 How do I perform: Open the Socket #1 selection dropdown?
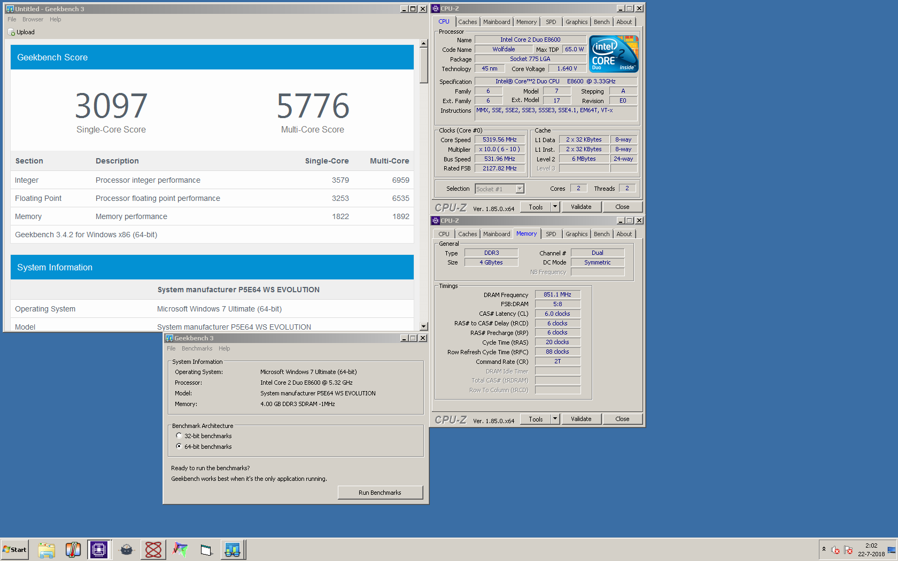point(500,189)
